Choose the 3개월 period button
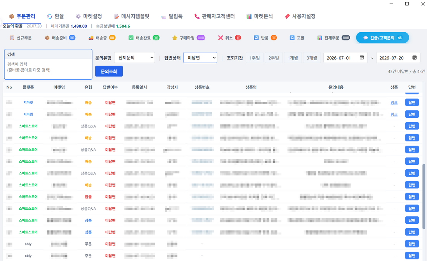 point(312,58)
